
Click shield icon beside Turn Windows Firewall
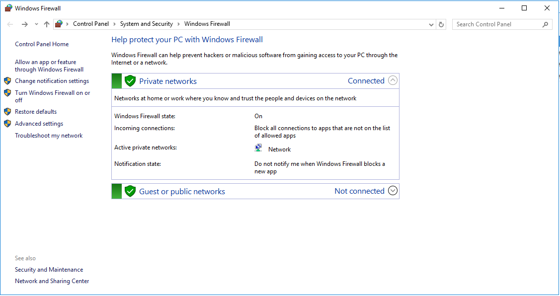click(x=7, y=93)
